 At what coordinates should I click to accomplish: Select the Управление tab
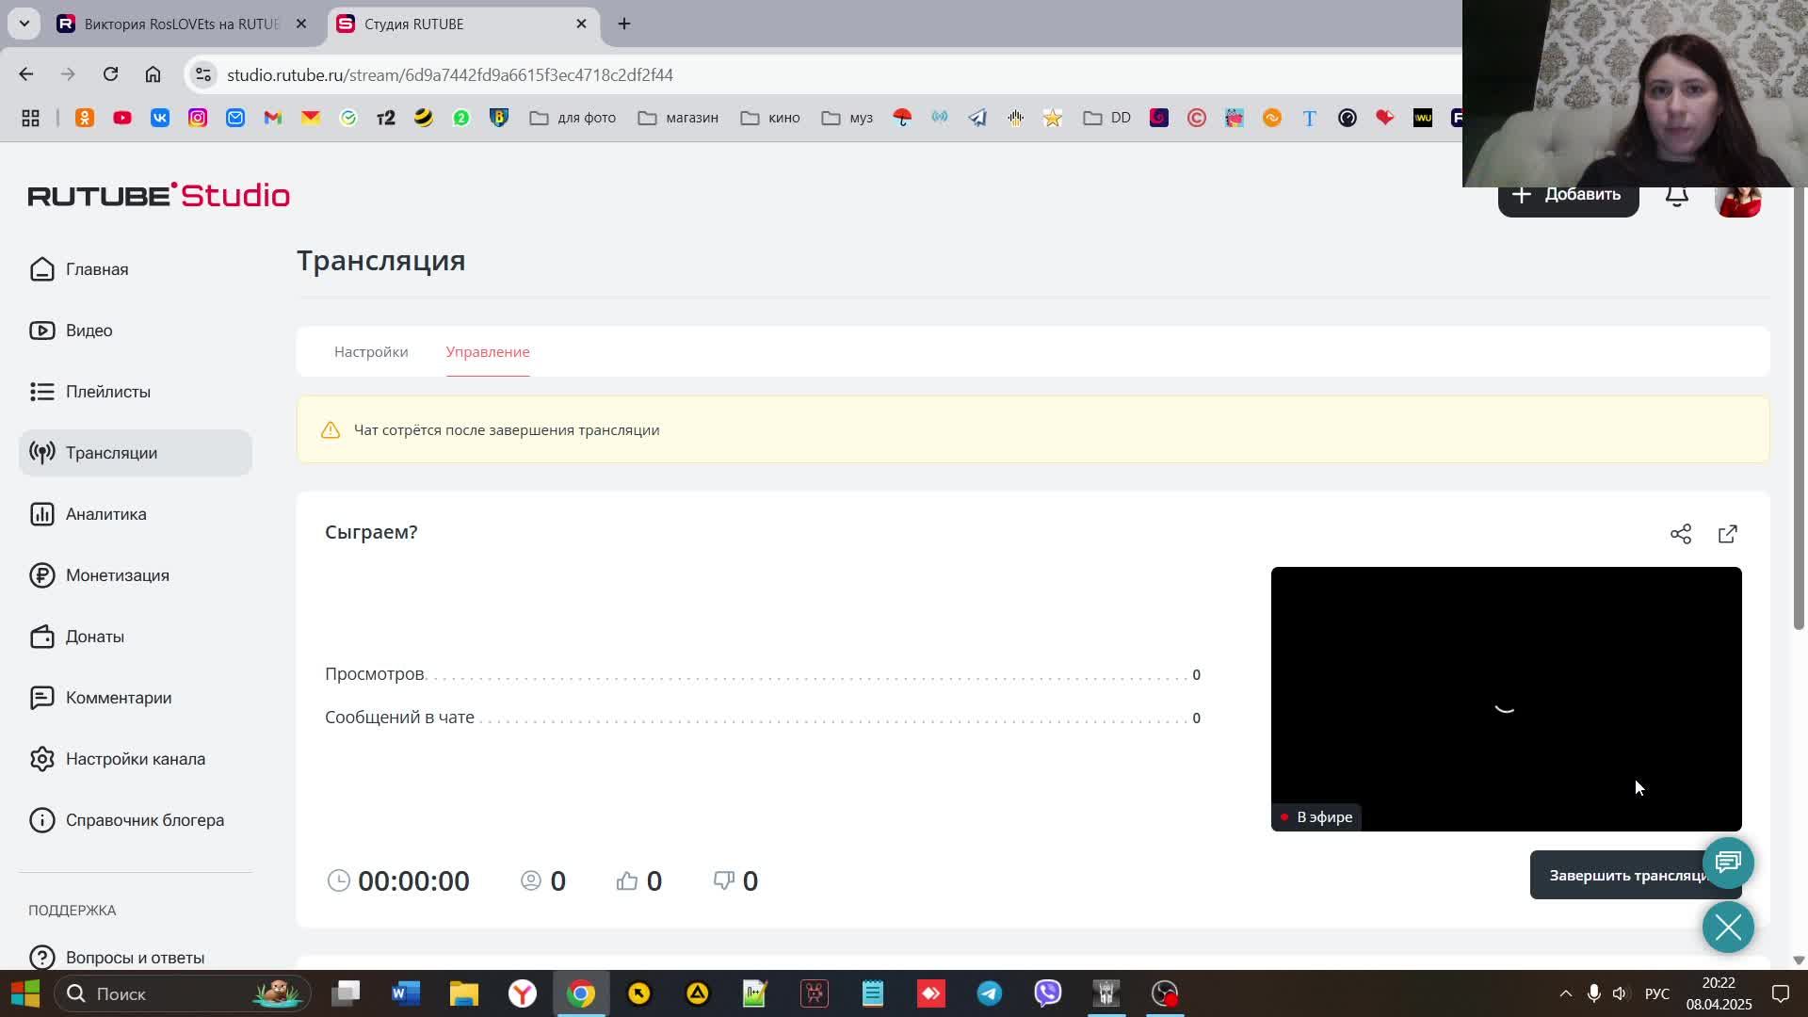pos(488,351)
